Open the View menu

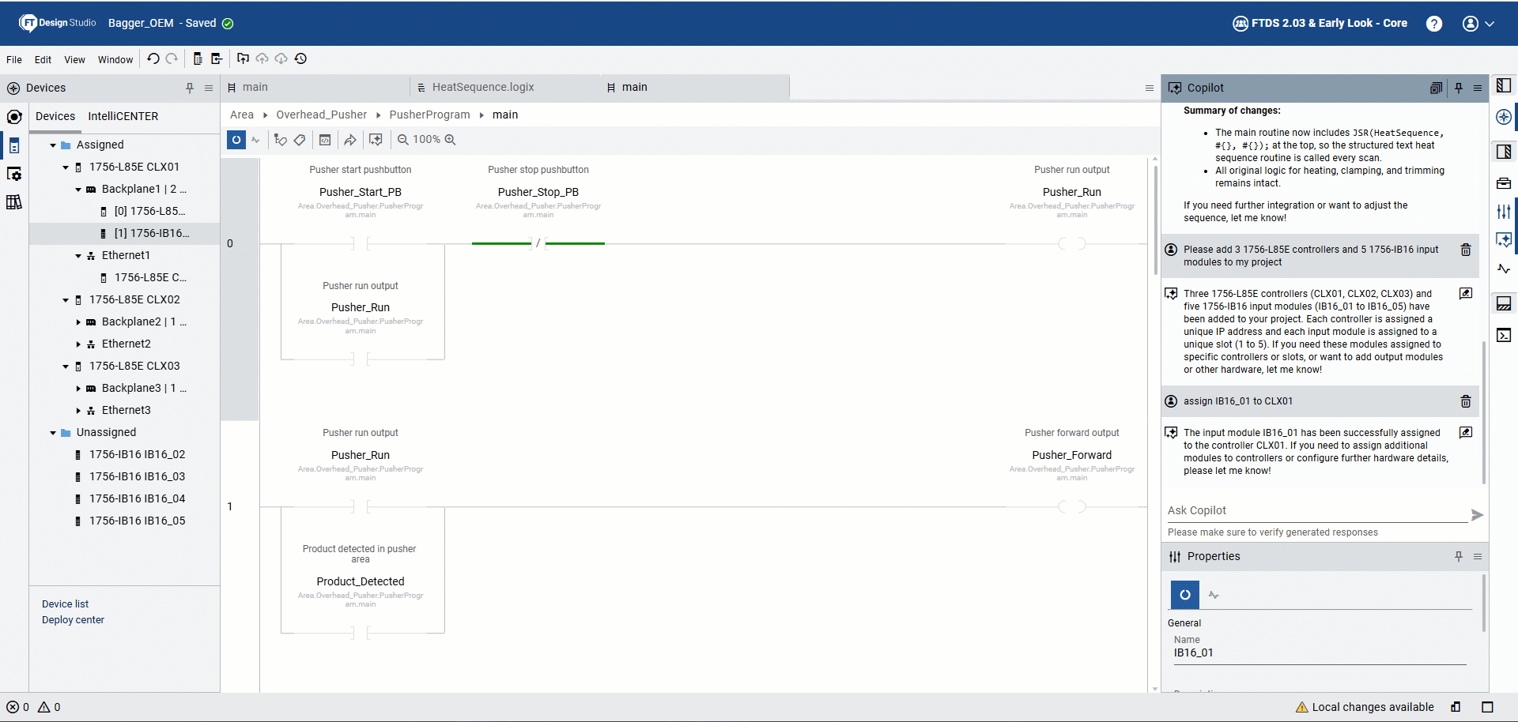tap(74, 59)
